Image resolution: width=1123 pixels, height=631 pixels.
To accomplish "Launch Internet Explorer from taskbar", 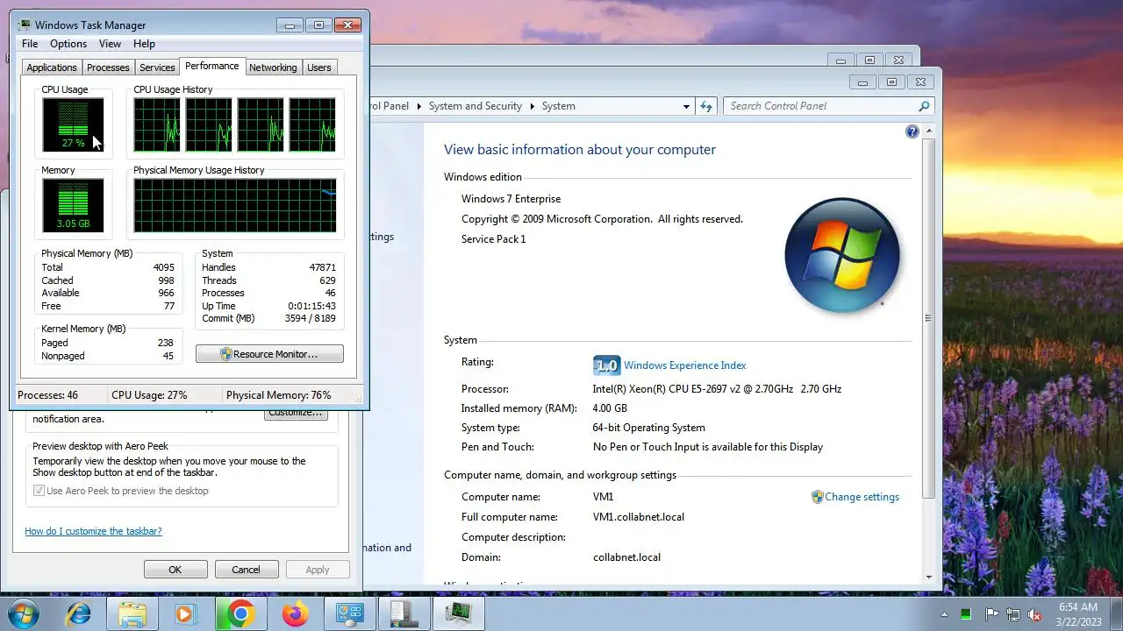I will 79,613.
